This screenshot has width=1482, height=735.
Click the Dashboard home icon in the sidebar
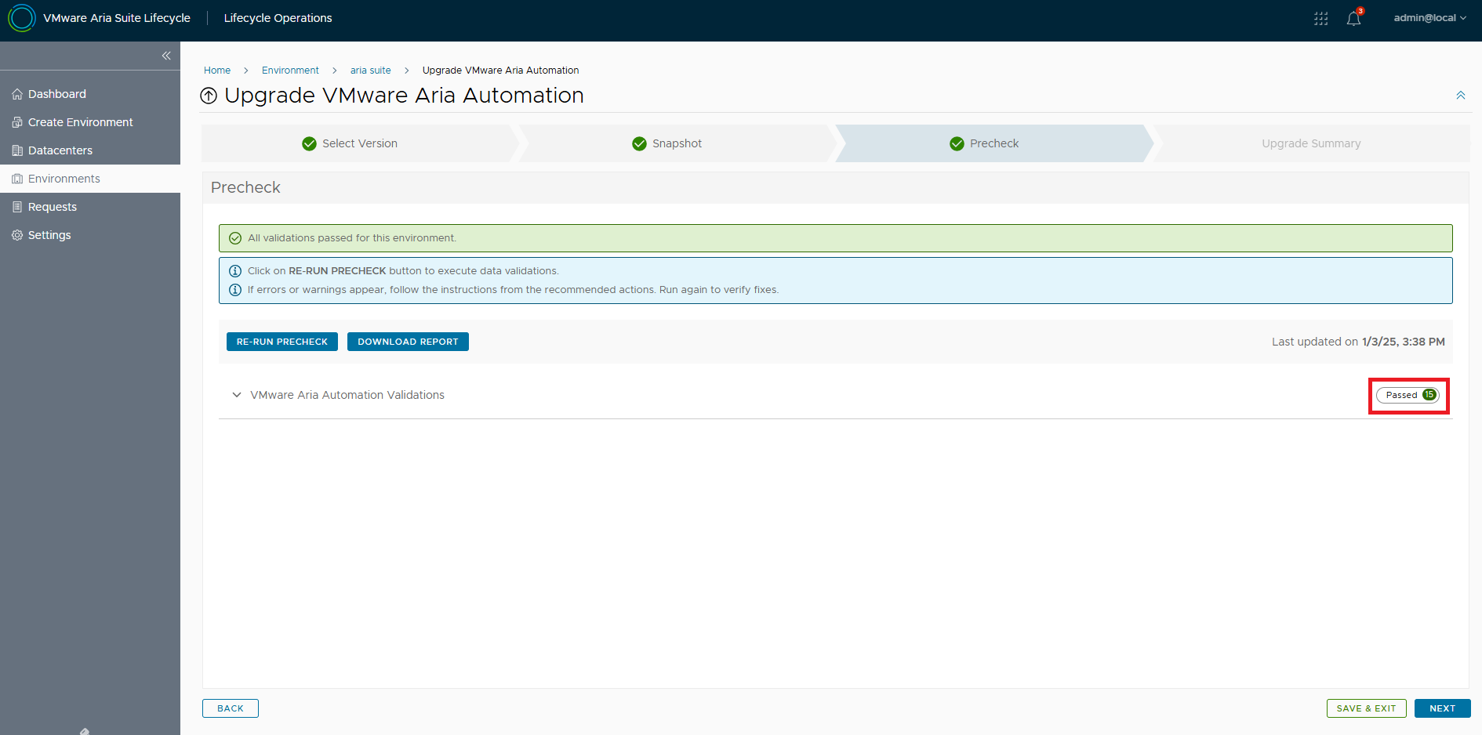17,94
